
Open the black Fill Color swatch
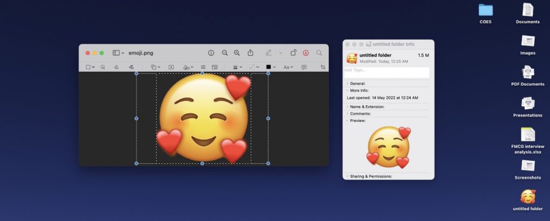coord(271,67)
